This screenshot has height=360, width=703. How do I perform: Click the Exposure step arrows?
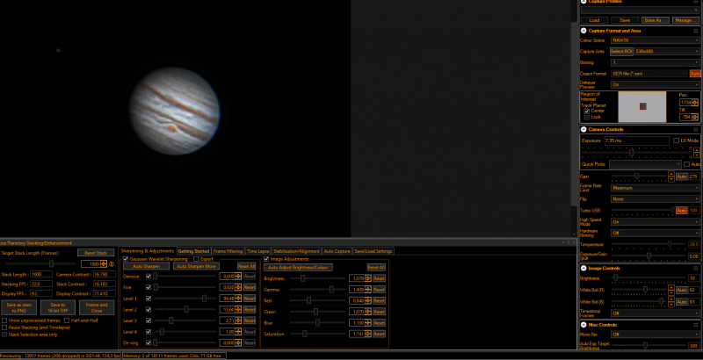[x=696, y=152]
